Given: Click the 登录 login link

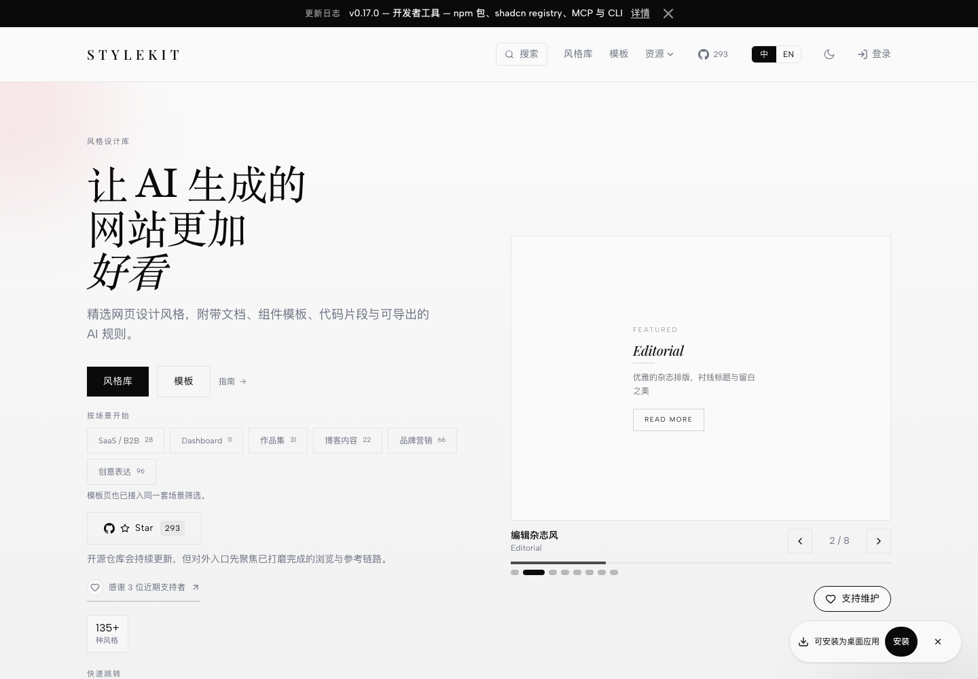Looking at the screenshot, I should coord(874,54).
